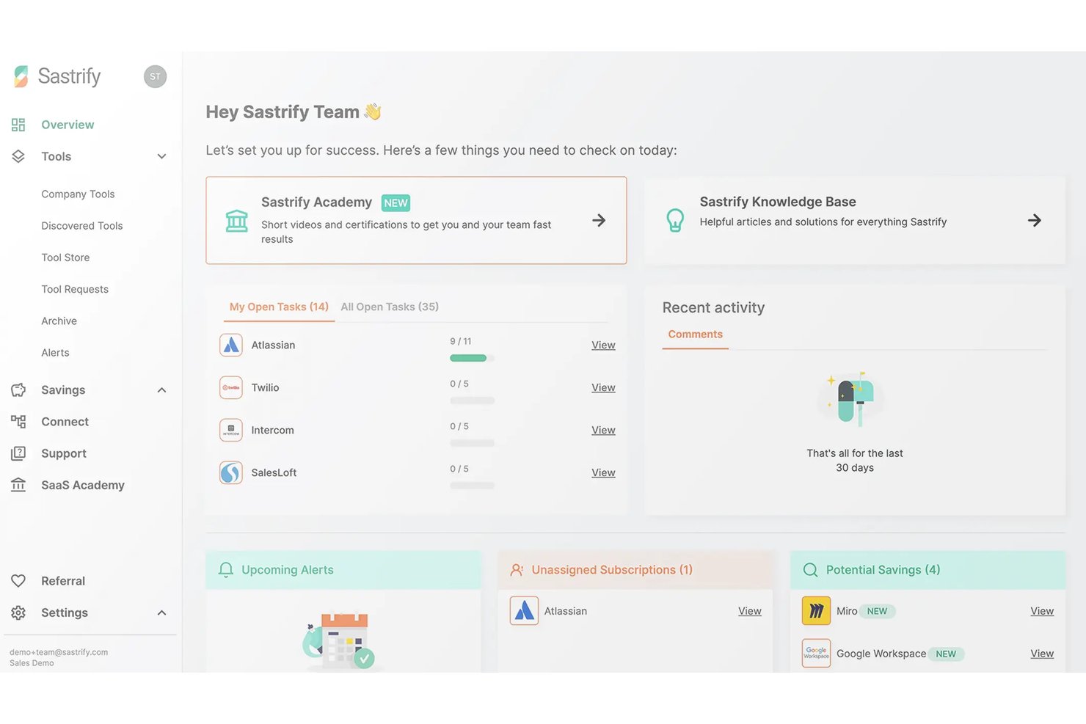View Miro potential savings
This screenshot has height=724, width=1086.
tap(1042, 611)
